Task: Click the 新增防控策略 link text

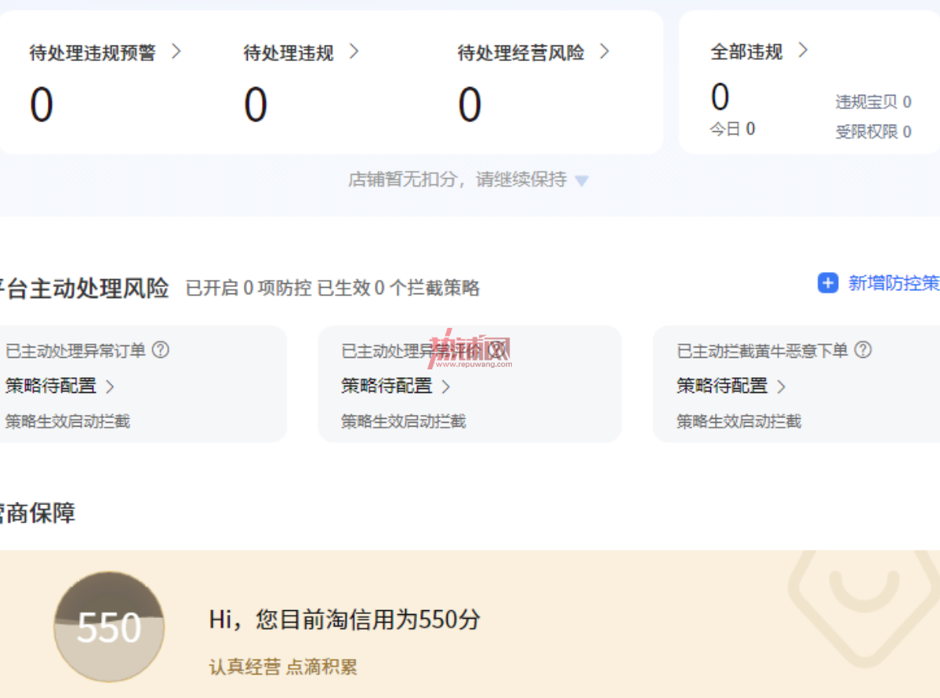Action: tap(894, 283)
